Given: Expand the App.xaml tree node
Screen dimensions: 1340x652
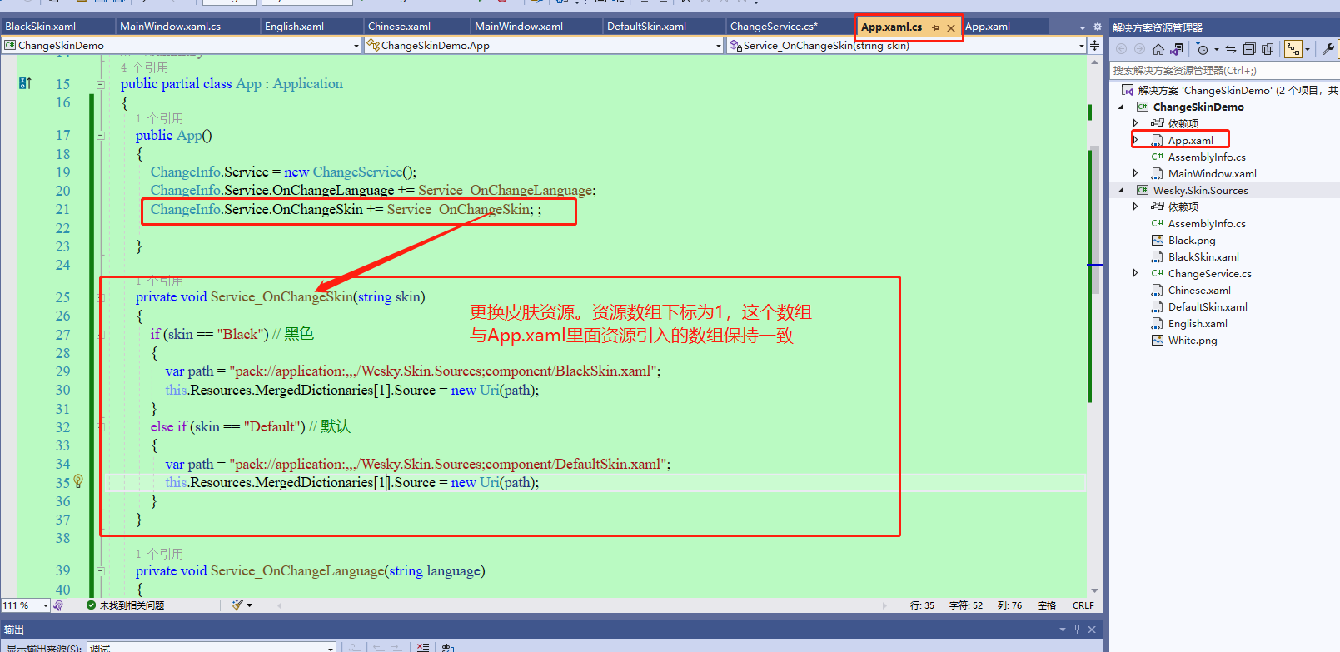Looking at the screenshot, I should coord(1135,140).
